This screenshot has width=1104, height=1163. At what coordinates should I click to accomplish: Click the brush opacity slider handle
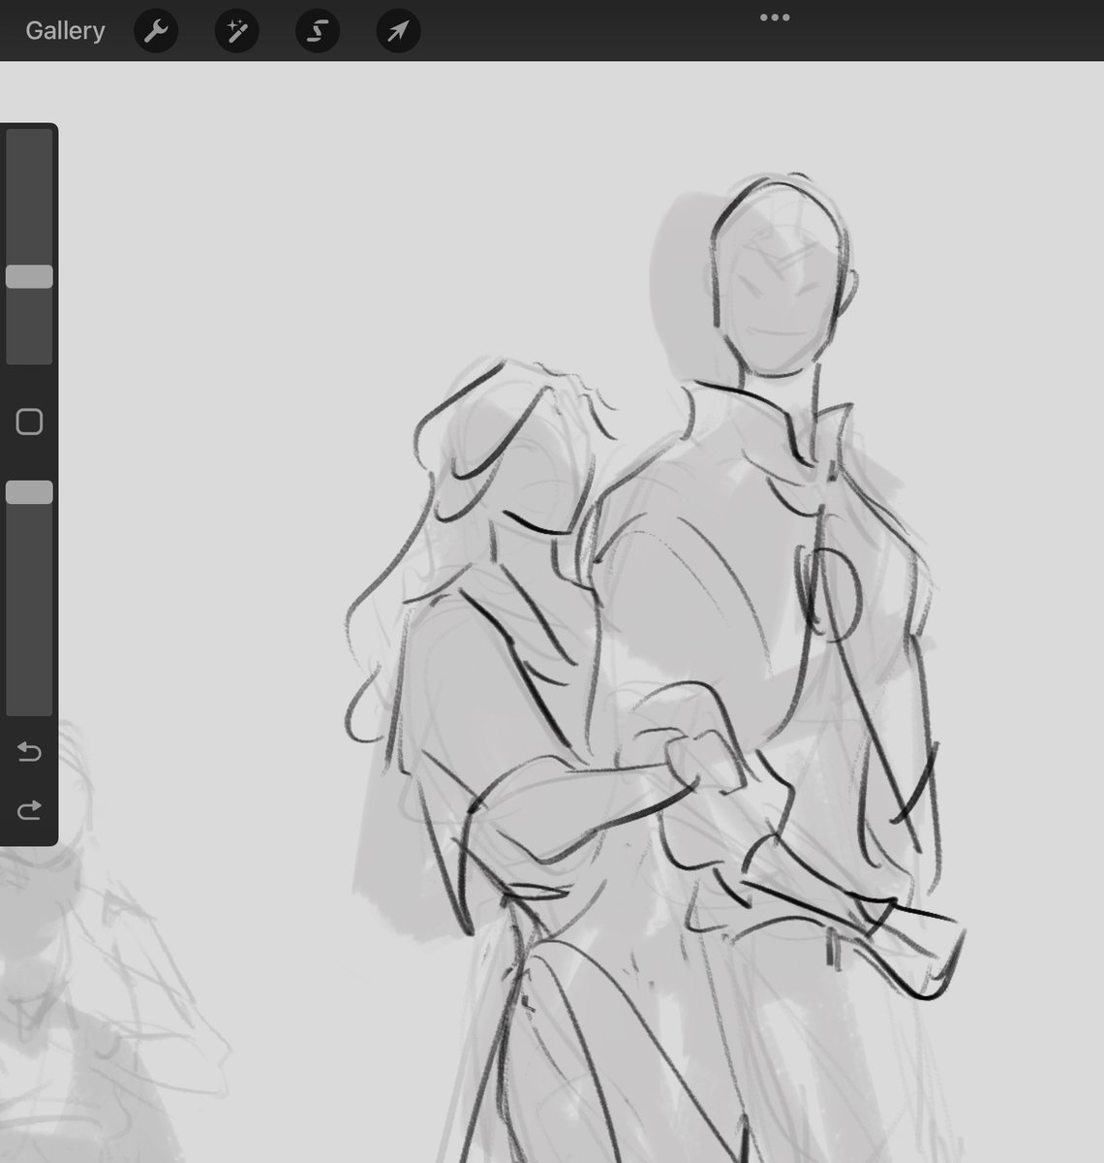coord(29,492)
